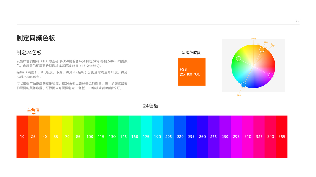This screenshot has width=316, height=177.
Task: Select the green swatch labeled 115
Action: pyautogui.click(x=101, y=137)
